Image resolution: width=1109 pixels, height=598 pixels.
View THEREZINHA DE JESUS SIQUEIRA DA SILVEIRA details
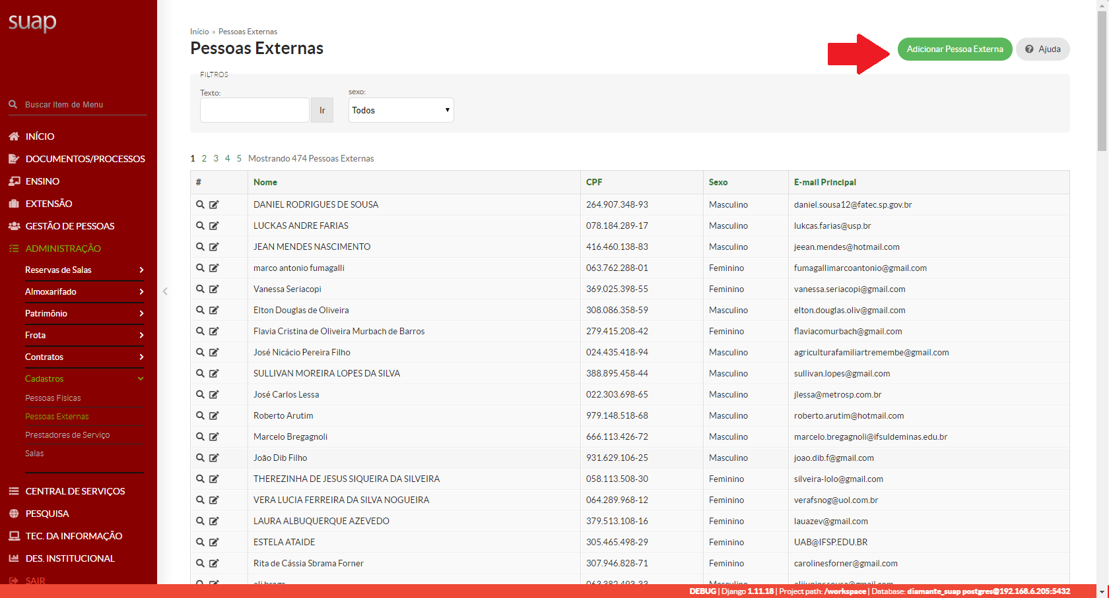tap(200, 479)
